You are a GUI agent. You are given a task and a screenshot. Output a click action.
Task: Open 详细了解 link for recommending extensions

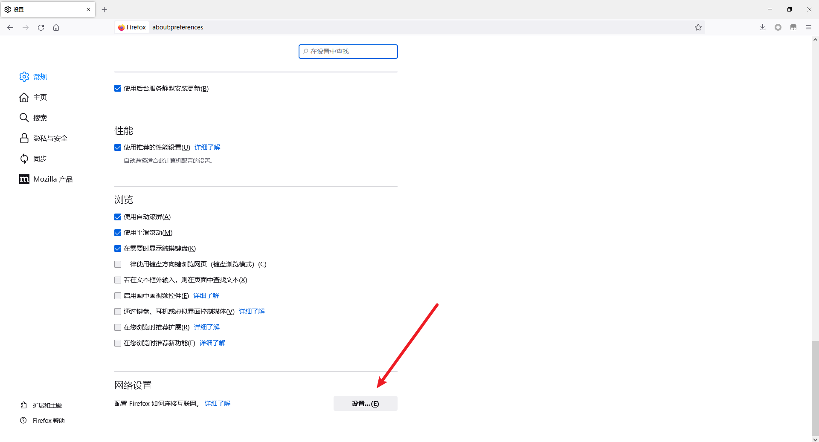click(x=207, y=327)
